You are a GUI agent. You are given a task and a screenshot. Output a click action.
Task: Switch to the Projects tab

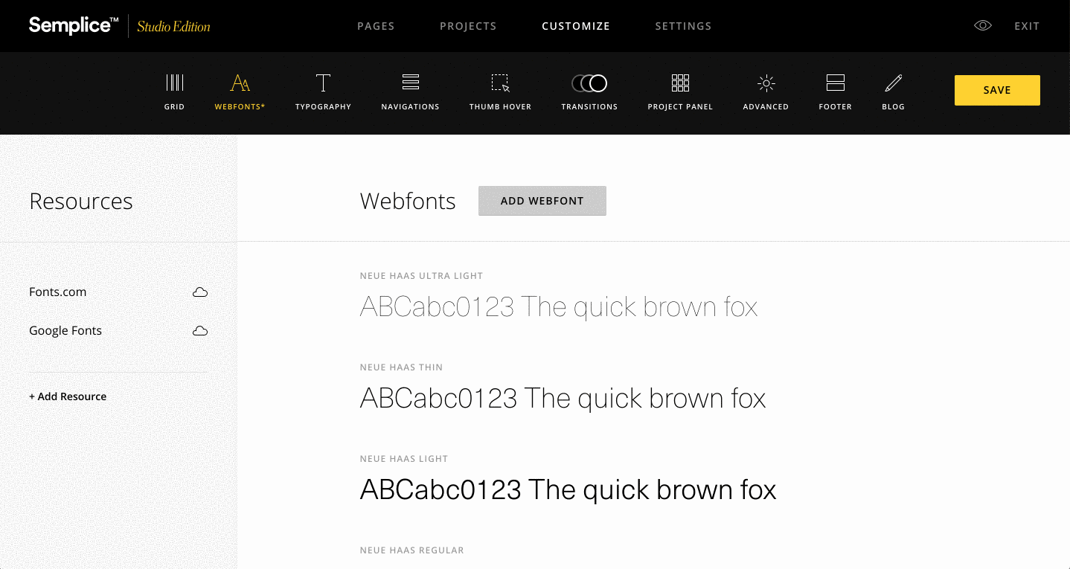tap(468, 26)
